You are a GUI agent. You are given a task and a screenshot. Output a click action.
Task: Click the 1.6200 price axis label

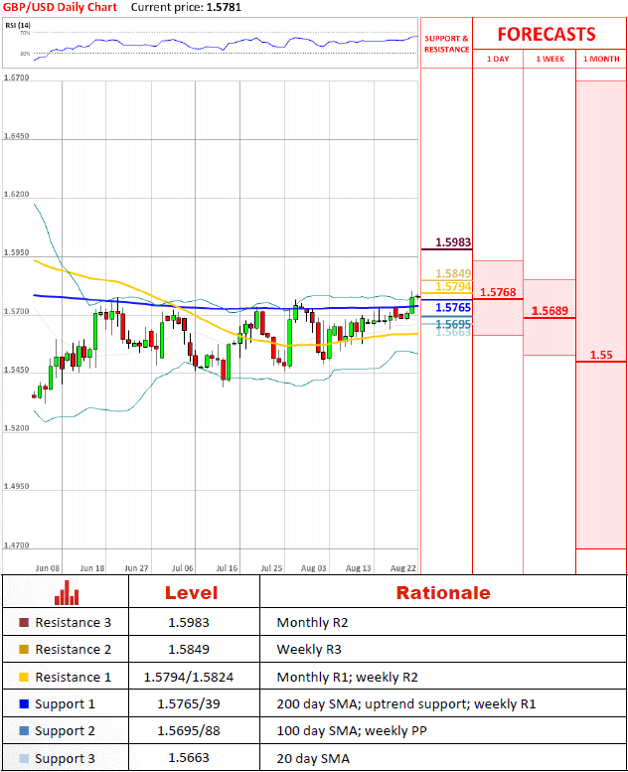[16, 194]
